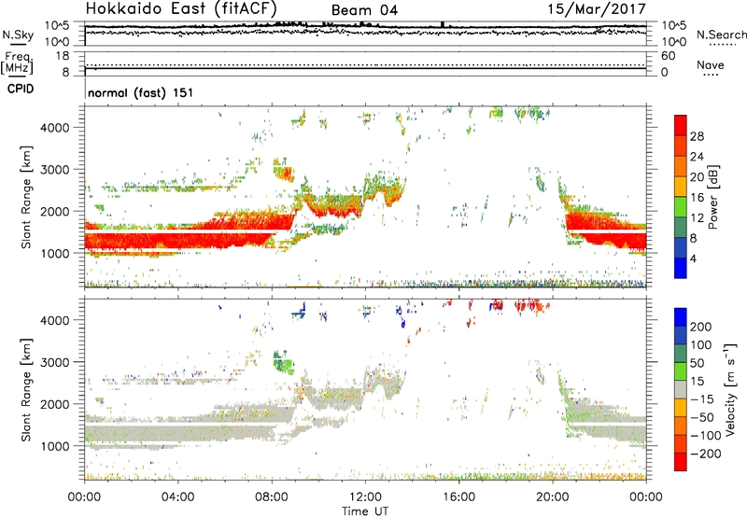
Task: Click the 3000 km tick on the velocity panel
Action: click(55, 362)
